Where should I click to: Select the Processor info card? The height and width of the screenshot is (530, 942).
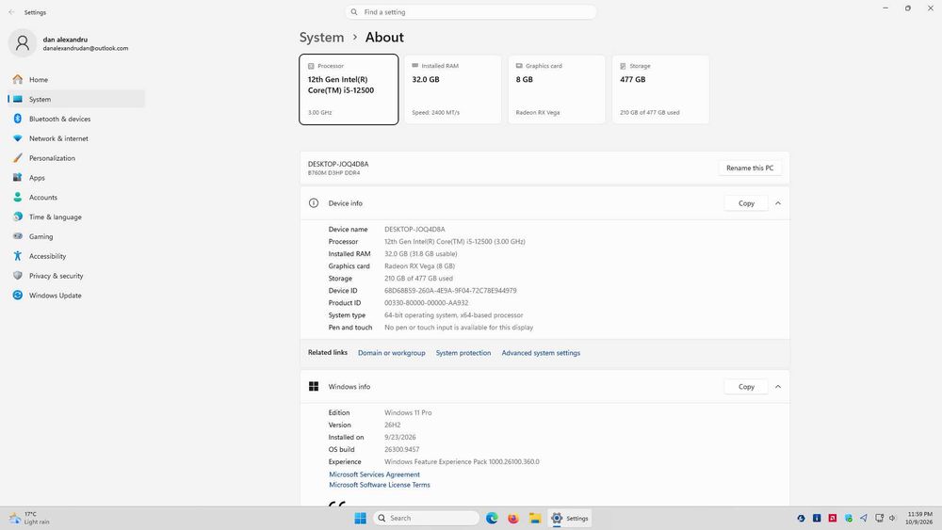[349, 89]
